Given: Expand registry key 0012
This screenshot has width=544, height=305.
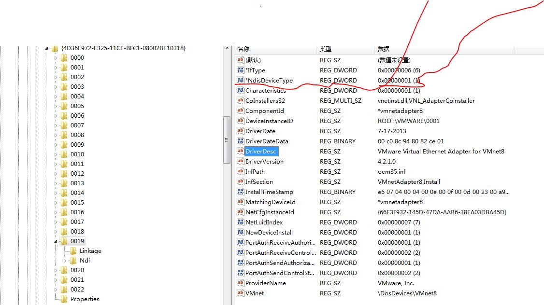Looking at the screenshot, I should point(56,174).
